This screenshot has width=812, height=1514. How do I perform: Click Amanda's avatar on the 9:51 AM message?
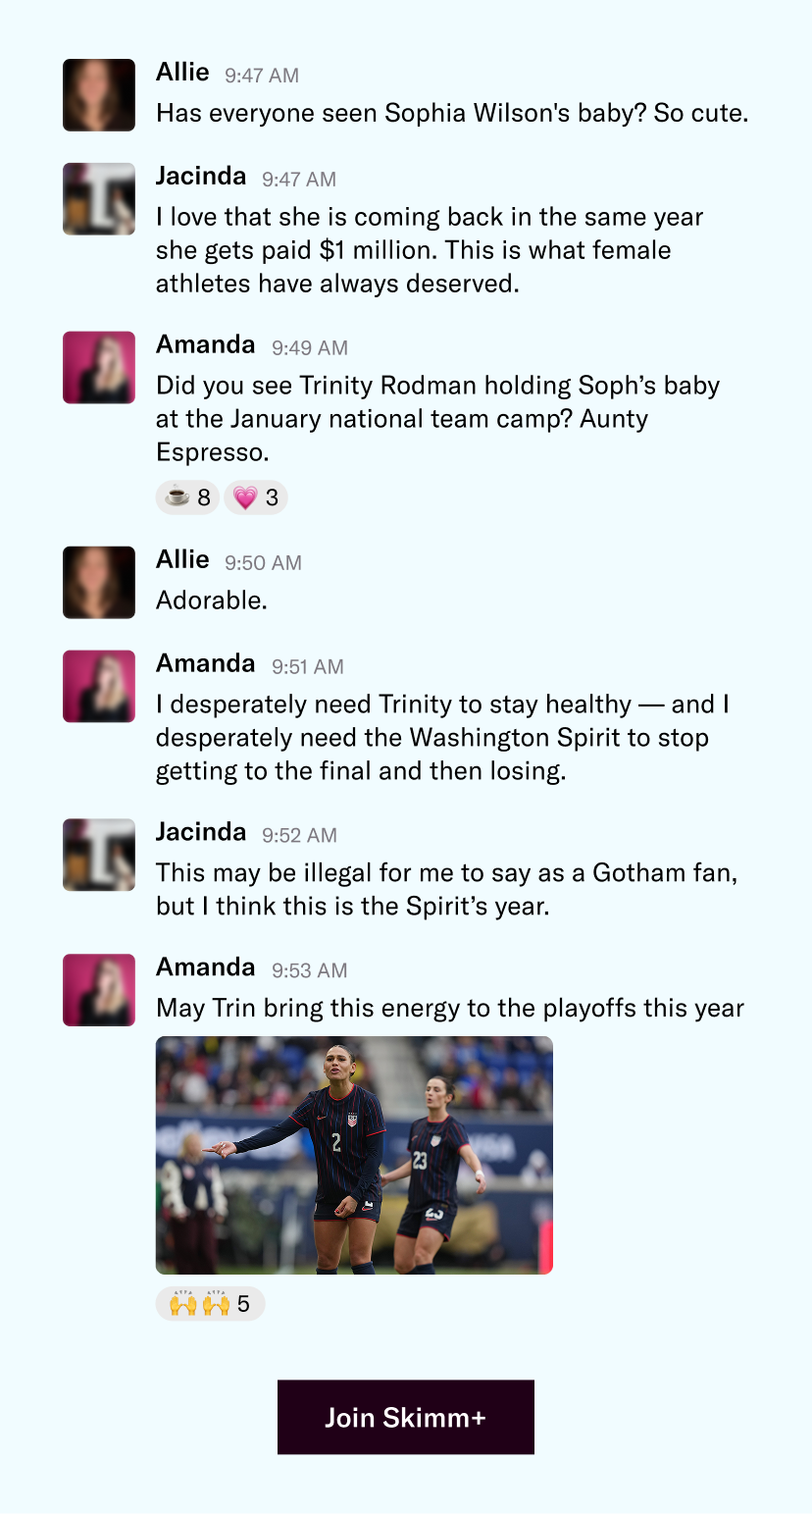click(99, 687)
